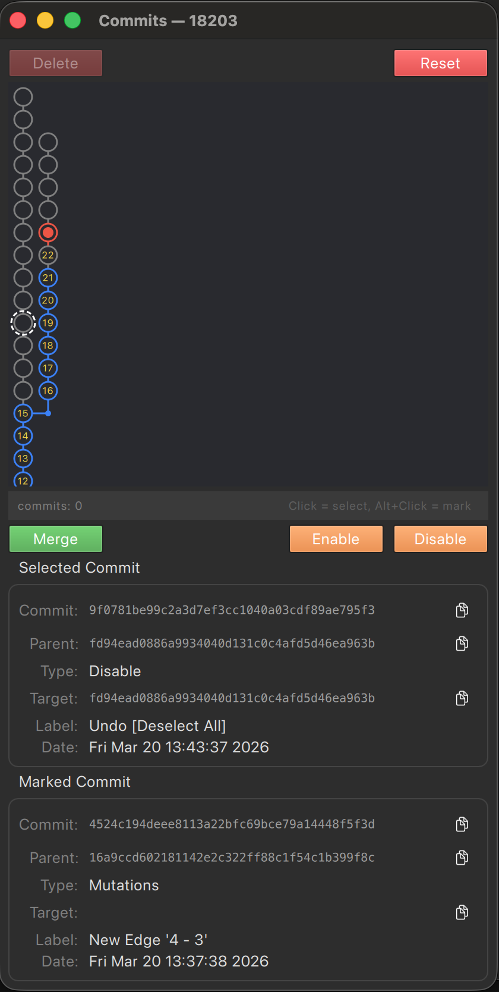Select the topmost commit node in graph
499x992 pixels.
pyautogui.click(x=23, y=97)
